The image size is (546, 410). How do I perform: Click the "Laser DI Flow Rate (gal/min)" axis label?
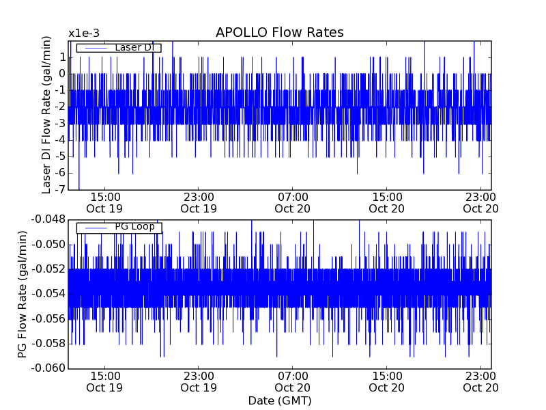[46, 115]
